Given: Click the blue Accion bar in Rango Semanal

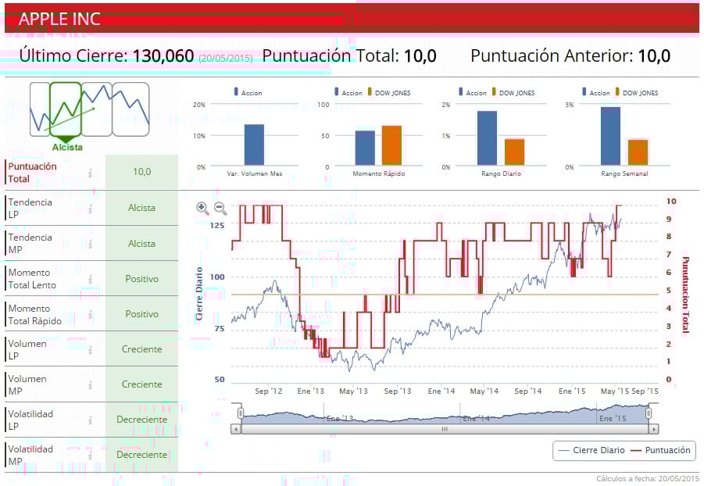Looking at the screenshot, I should (x=610, y=136).
